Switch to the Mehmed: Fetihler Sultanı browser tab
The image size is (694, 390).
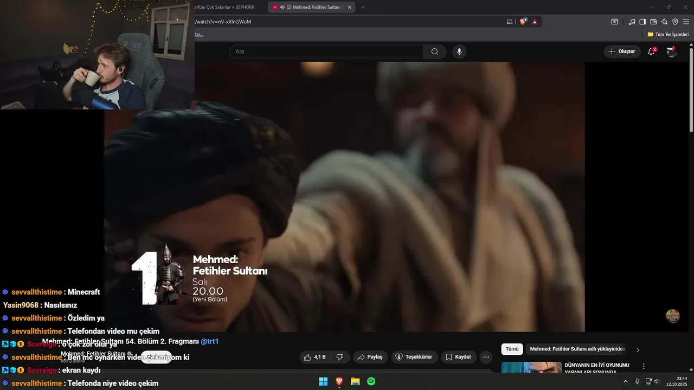(x=312, y=7)
